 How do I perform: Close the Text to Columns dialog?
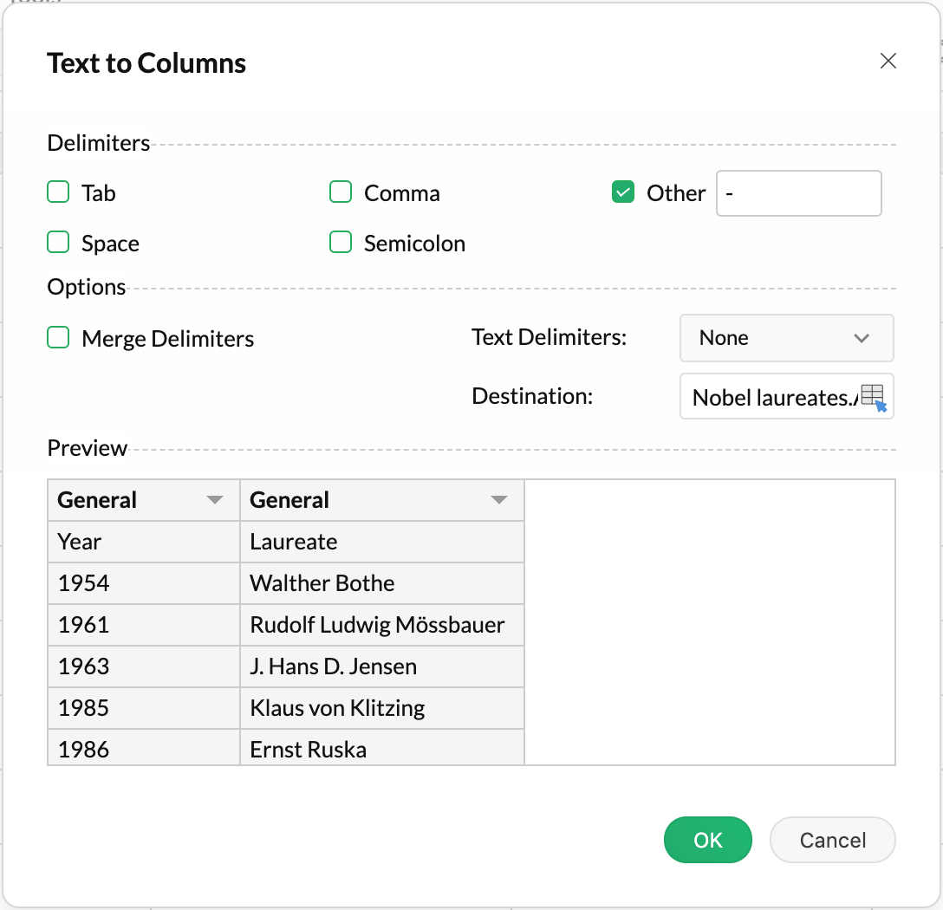(888, 61)
